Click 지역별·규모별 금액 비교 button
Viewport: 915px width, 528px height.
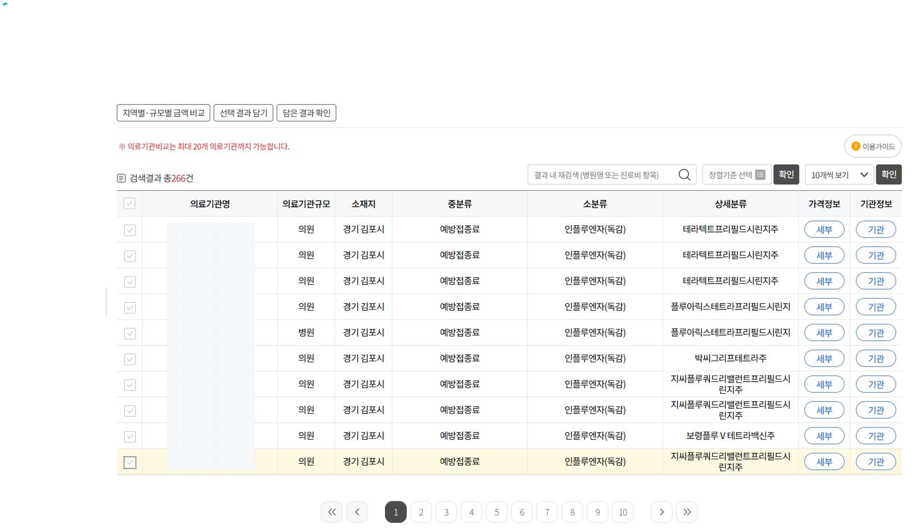click(x=163, y=113)
